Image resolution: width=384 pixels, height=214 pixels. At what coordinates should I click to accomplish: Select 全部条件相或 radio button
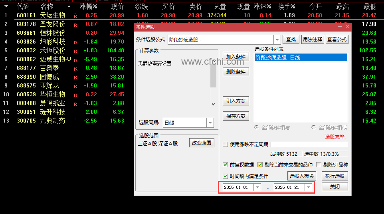click(x=313, y=127)
